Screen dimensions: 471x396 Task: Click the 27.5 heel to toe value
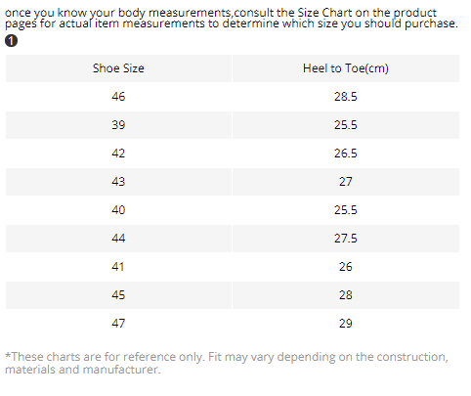coord(346,239)
